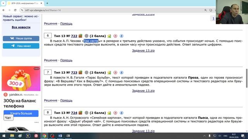248x139 pixels.
Task: Click the yandex.ru advertiser link
Action: click(x=15, y=95)
